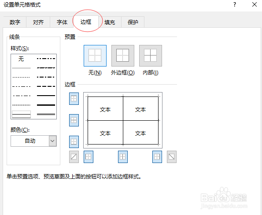
Task: Apply the 内部 inside borders preset icon
Action: 151,56
